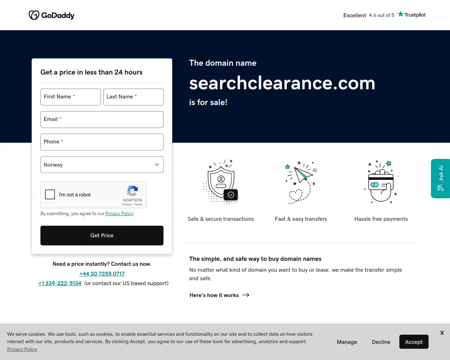Check the I'm not a robot box
The image size is (450, 360).
(50, 194)
